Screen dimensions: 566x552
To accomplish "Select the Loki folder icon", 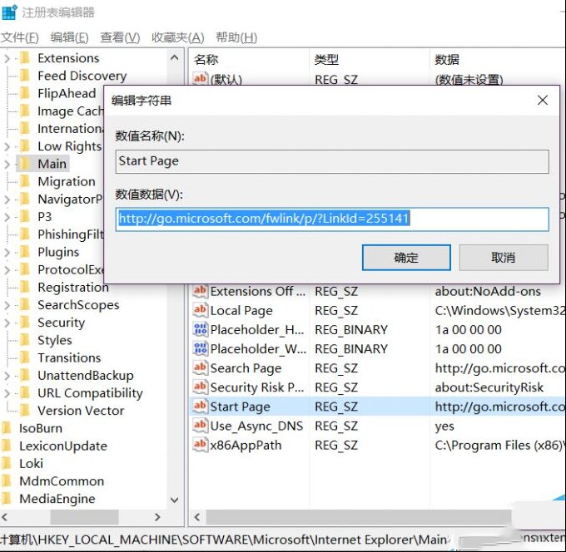I will click(x=7, y=464).
